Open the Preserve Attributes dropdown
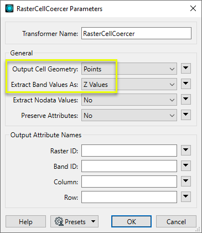Image resolution: width=202 pixels, height=233 pixels. pos(129,115)
